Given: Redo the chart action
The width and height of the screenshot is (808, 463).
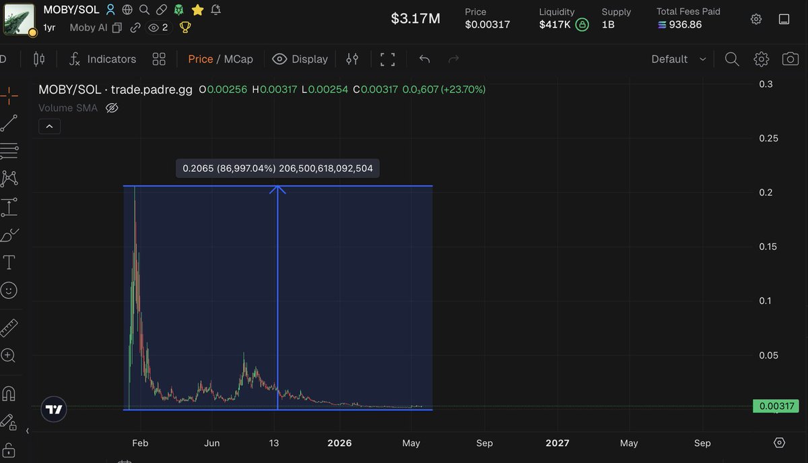Looking at the screenshot, I should [454, 59].
